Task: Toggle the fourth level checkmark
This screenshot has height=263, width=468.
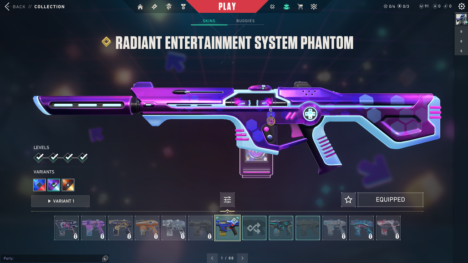Action: 83,157
